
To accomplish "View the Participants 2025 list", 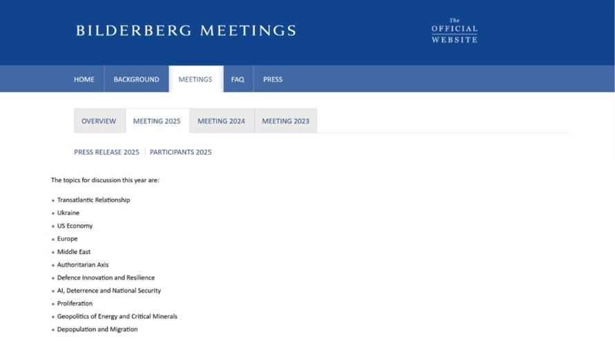I will 180,153.
